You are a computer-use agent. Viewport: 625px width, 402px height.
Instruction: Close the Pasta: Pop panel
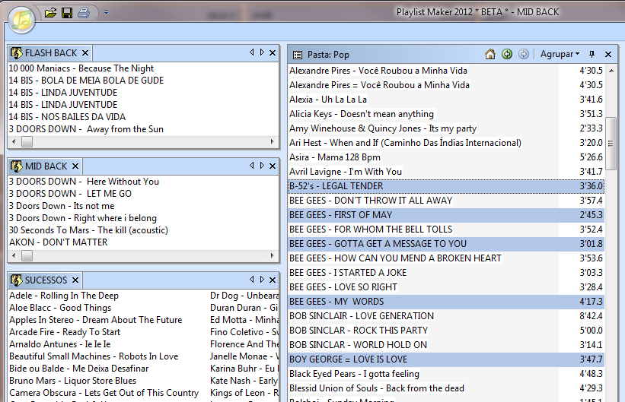(x=608, y=54)
